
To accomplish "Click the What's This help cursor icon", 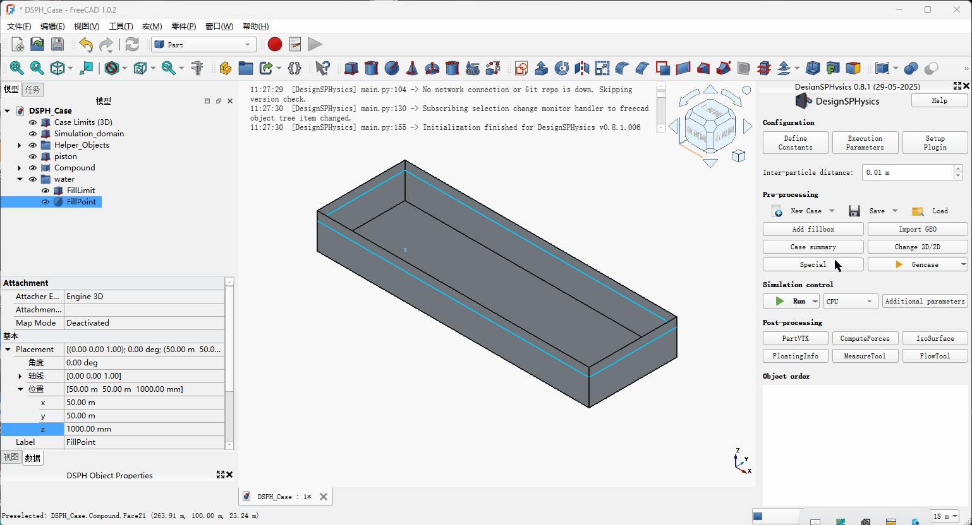I will (322, 68).
